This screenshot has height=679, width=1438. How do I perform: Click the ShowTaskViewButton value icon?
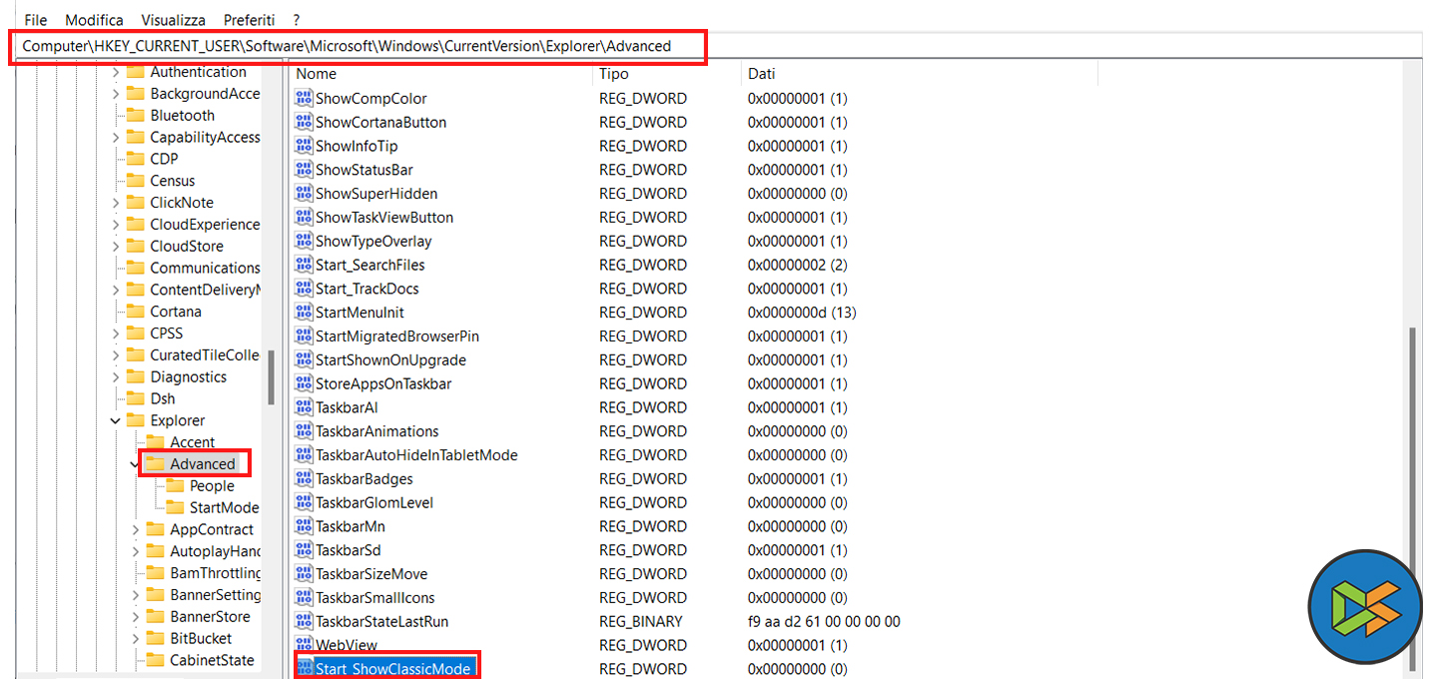click(304, 218)
